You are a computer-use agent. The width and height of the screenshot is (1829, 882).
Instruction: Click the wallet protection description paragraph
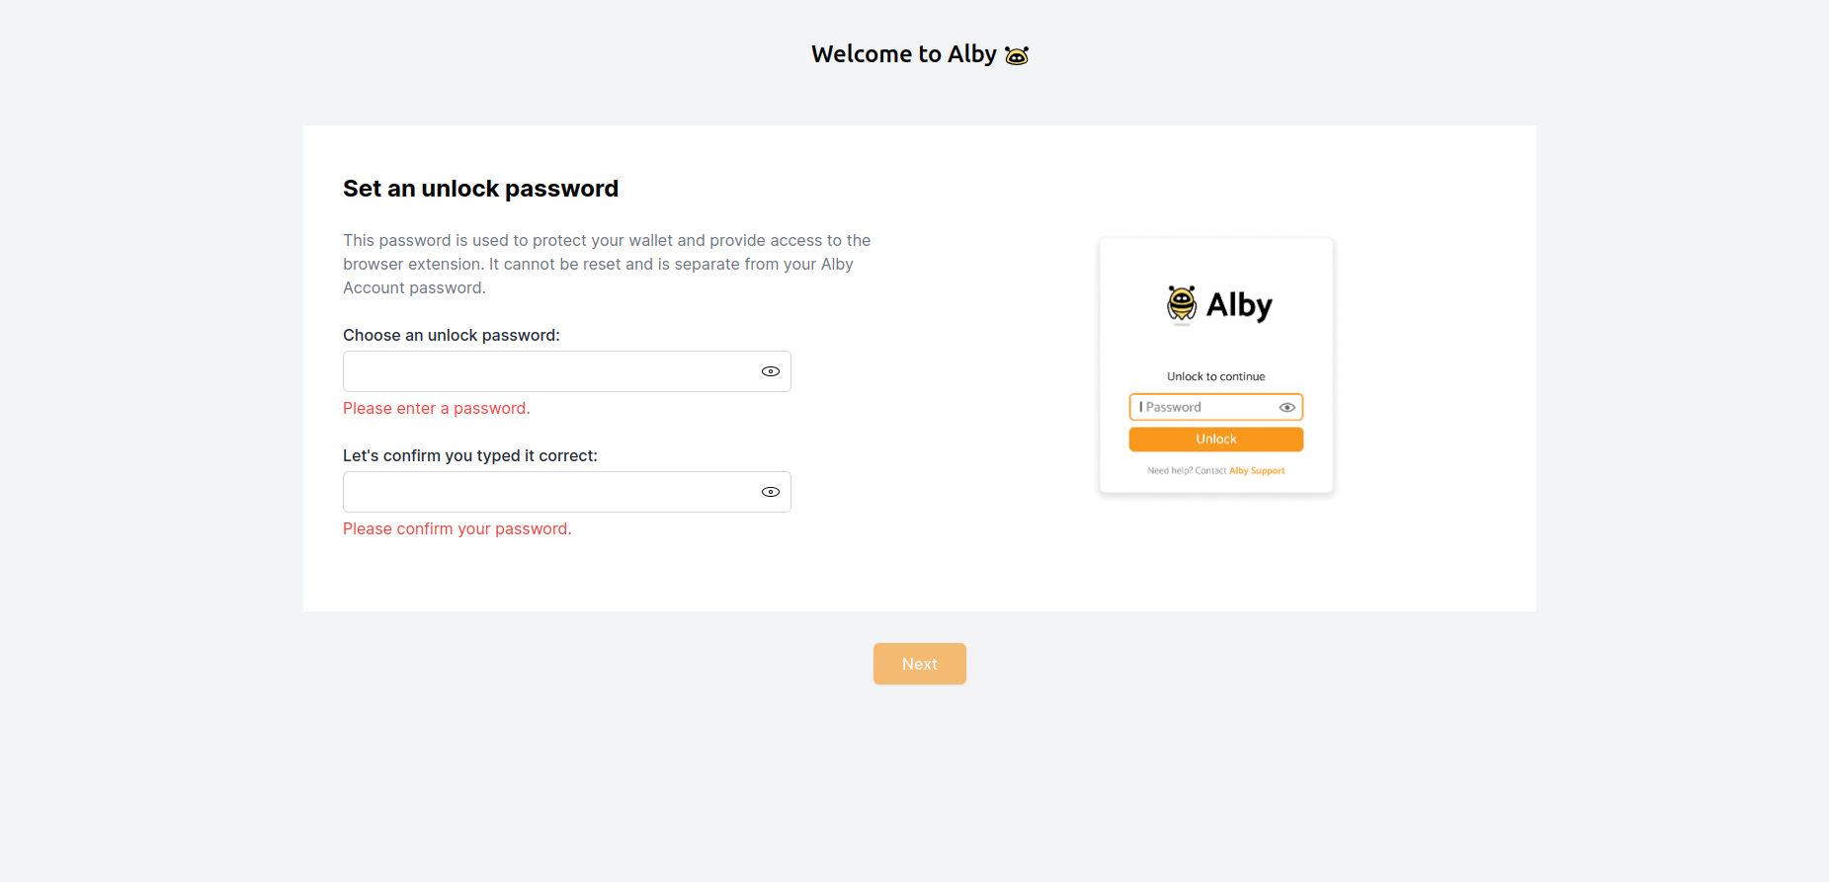pyautogui.click(x=606, y=264)
